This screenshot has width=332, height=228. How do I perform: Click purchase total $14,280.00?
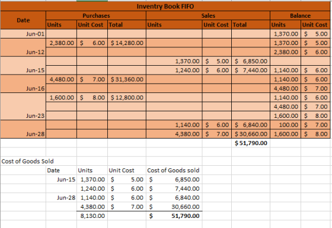(127, 43)
